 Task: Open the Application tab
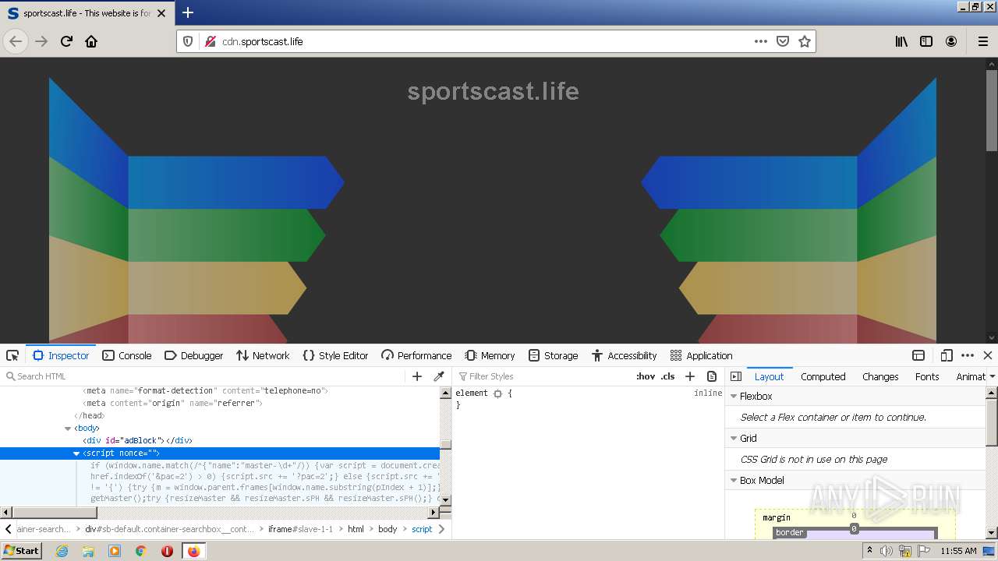tap(701, 355)
